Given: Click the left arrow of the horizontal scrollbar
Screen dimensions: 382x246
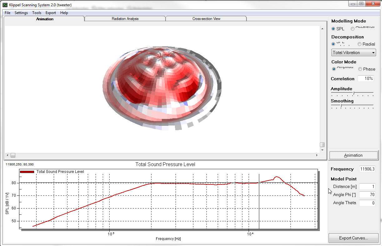Looking at the screenshot, I should (x=7, y=155).
